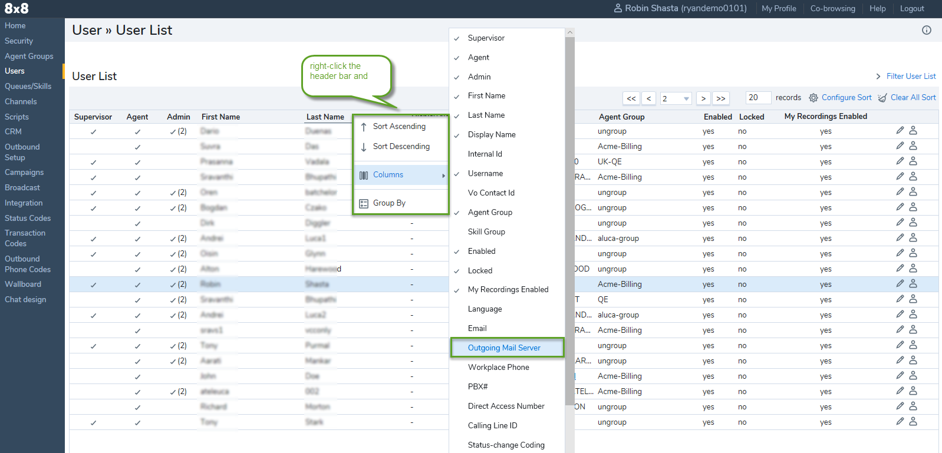Click the scroll-up arrow of the columns list
The width and height of the screenshot is (942, 453).
pos(569,32)
